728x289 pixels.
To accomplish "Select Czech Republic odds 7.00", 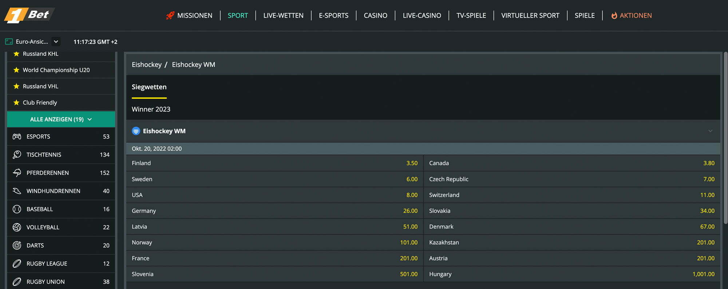I will (x=571, y=179).
